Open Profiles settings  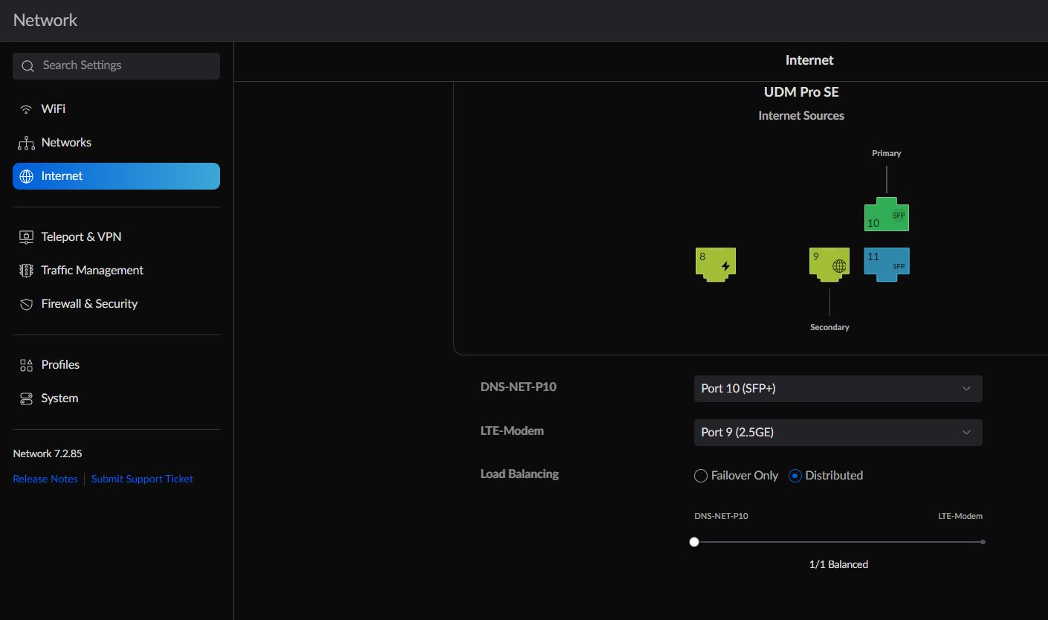[x=116, y=365]
